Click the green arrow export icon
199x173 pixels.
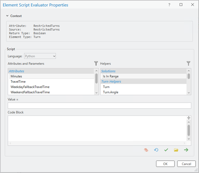click(186, 150)
